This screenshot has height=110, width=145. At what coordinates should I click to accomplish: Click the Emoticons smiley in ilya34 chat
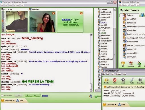[x=104, y=105]
